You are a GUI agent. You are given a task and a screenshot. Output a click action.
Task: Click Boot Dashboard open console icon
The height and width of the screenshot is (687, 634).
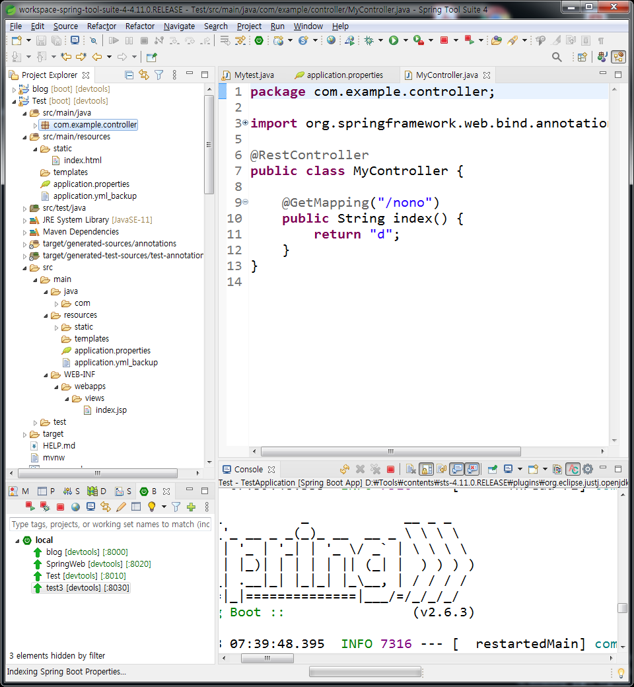coord(90,507)
